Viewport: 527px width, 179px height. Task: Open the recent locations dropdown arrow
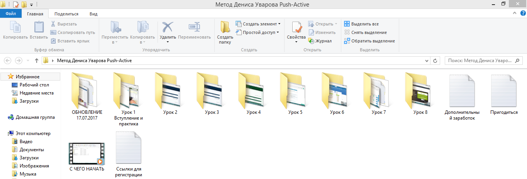[28, 61]
